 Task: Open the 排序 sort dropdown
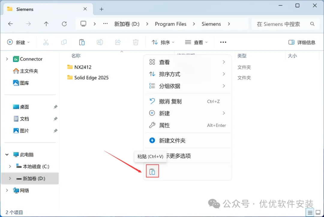pos(163,43)
